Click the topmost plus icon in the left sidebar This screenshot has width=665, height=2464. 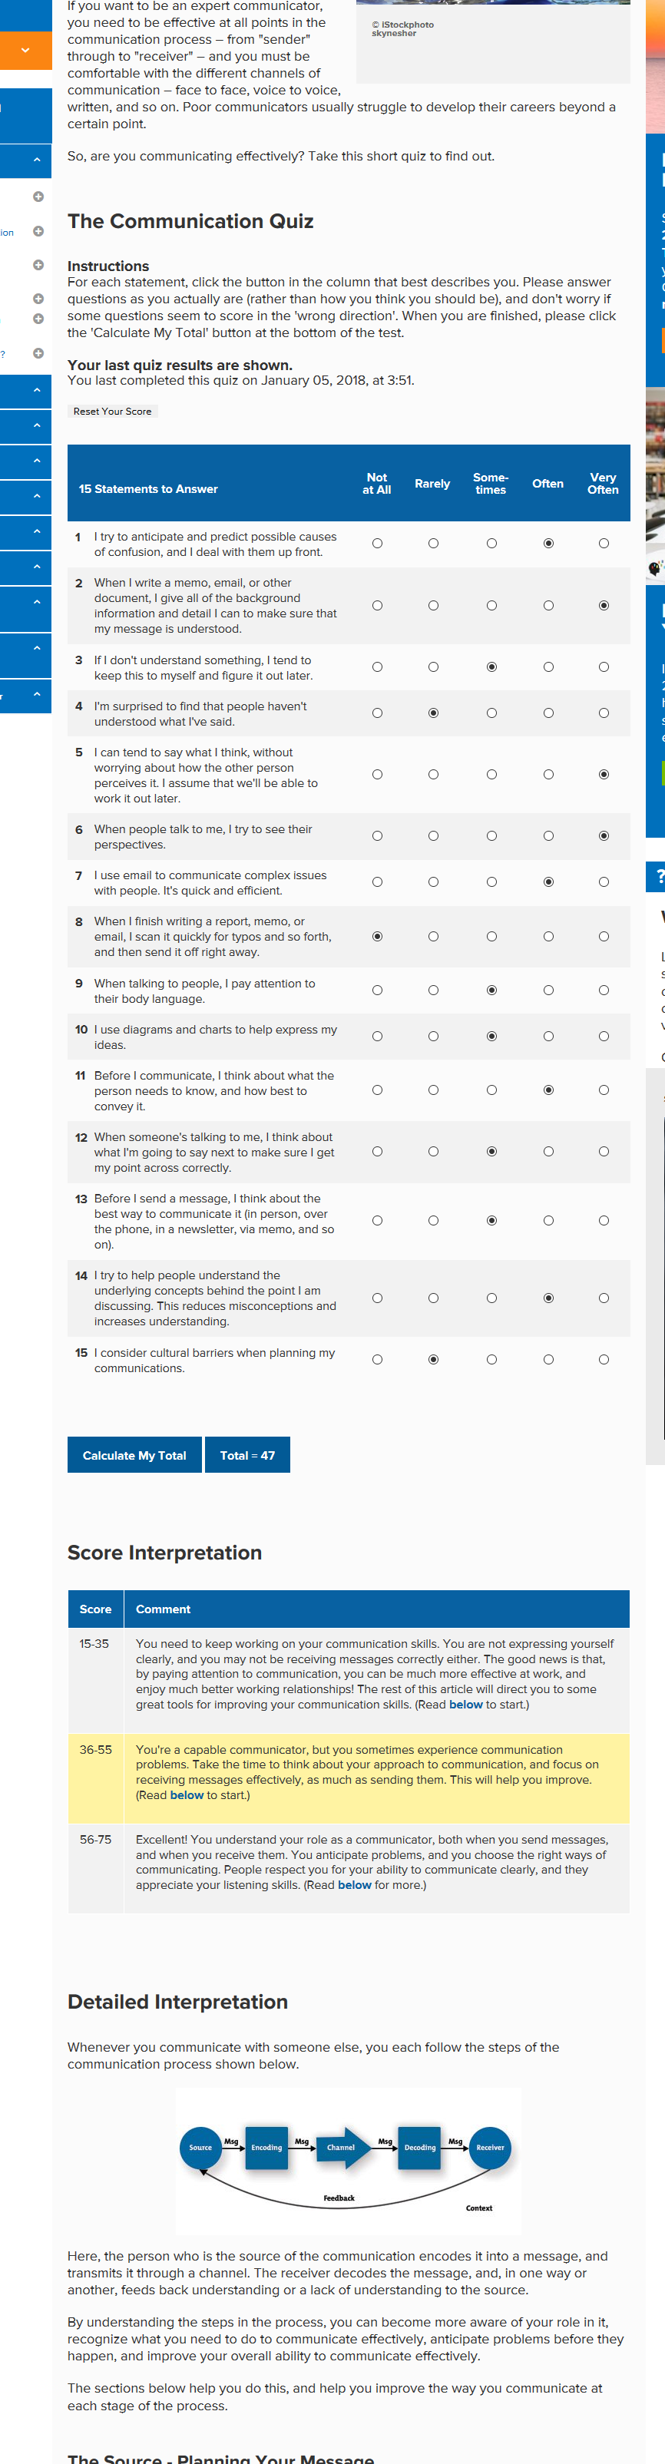coord(38,197)
